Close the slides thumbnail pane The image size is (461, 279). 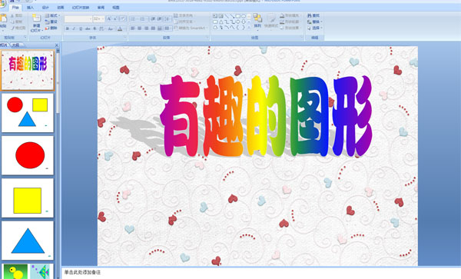[57, 45]
